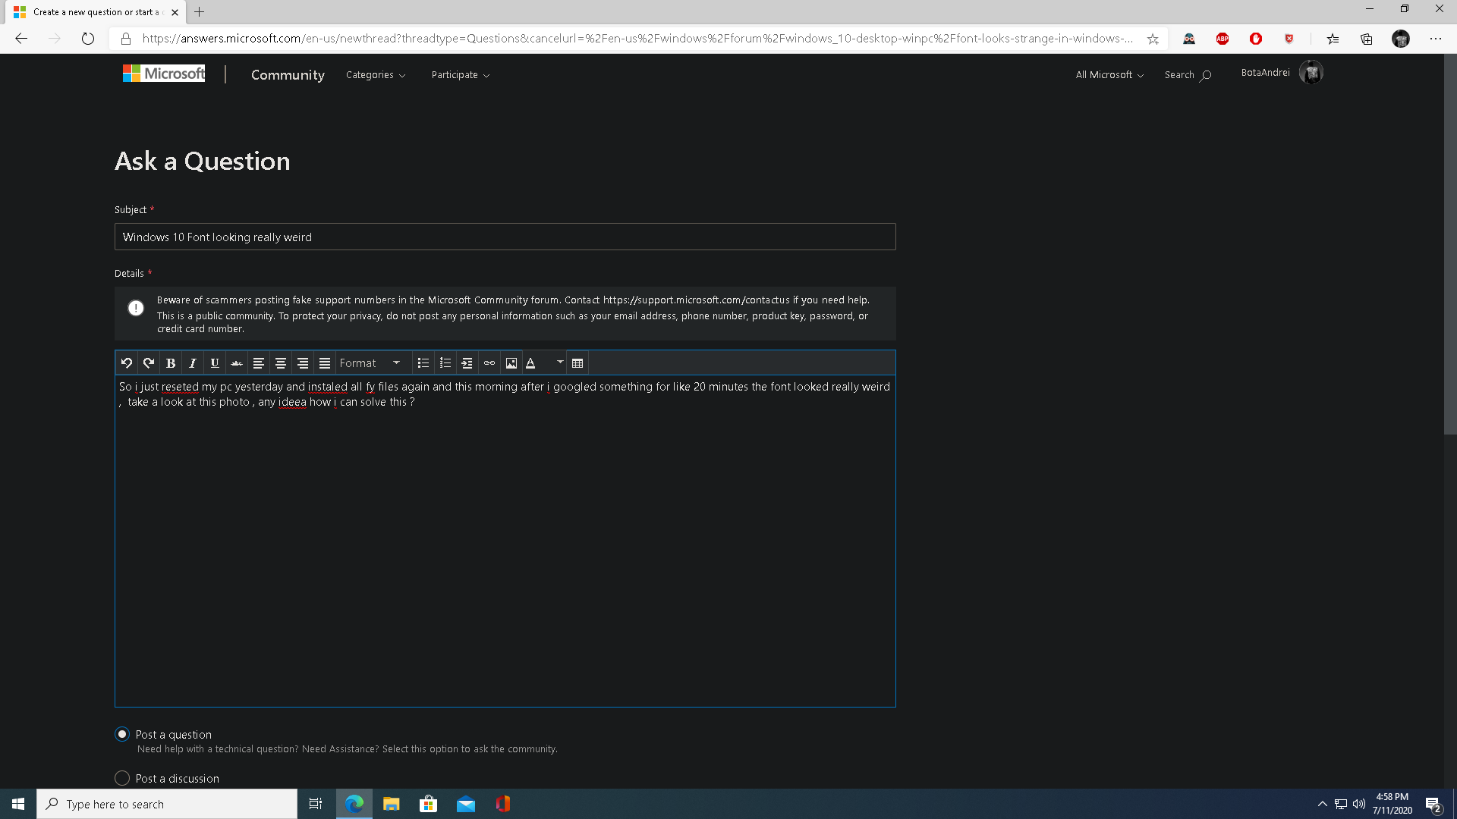Insert a hyperlink in the editor
Viewport: 1457px width, 819px height.
pyautogui.click(x=489, y=363)
